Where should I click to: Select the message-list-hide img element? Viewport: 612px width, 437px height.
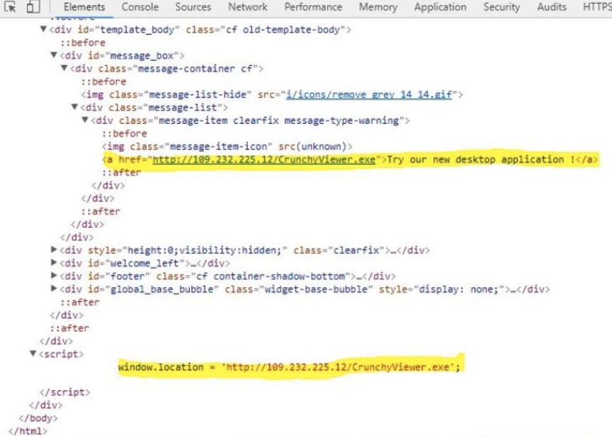(272, 95)
